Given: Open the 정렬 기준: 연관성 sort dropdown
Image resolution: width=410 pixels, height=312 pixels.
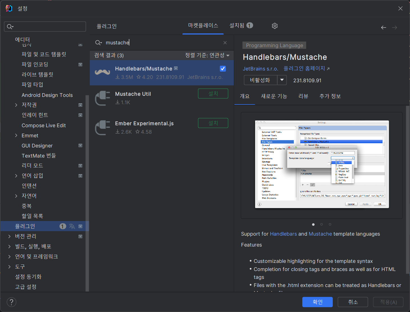Looking at the screenshot, I should click(x=207, y=55).
